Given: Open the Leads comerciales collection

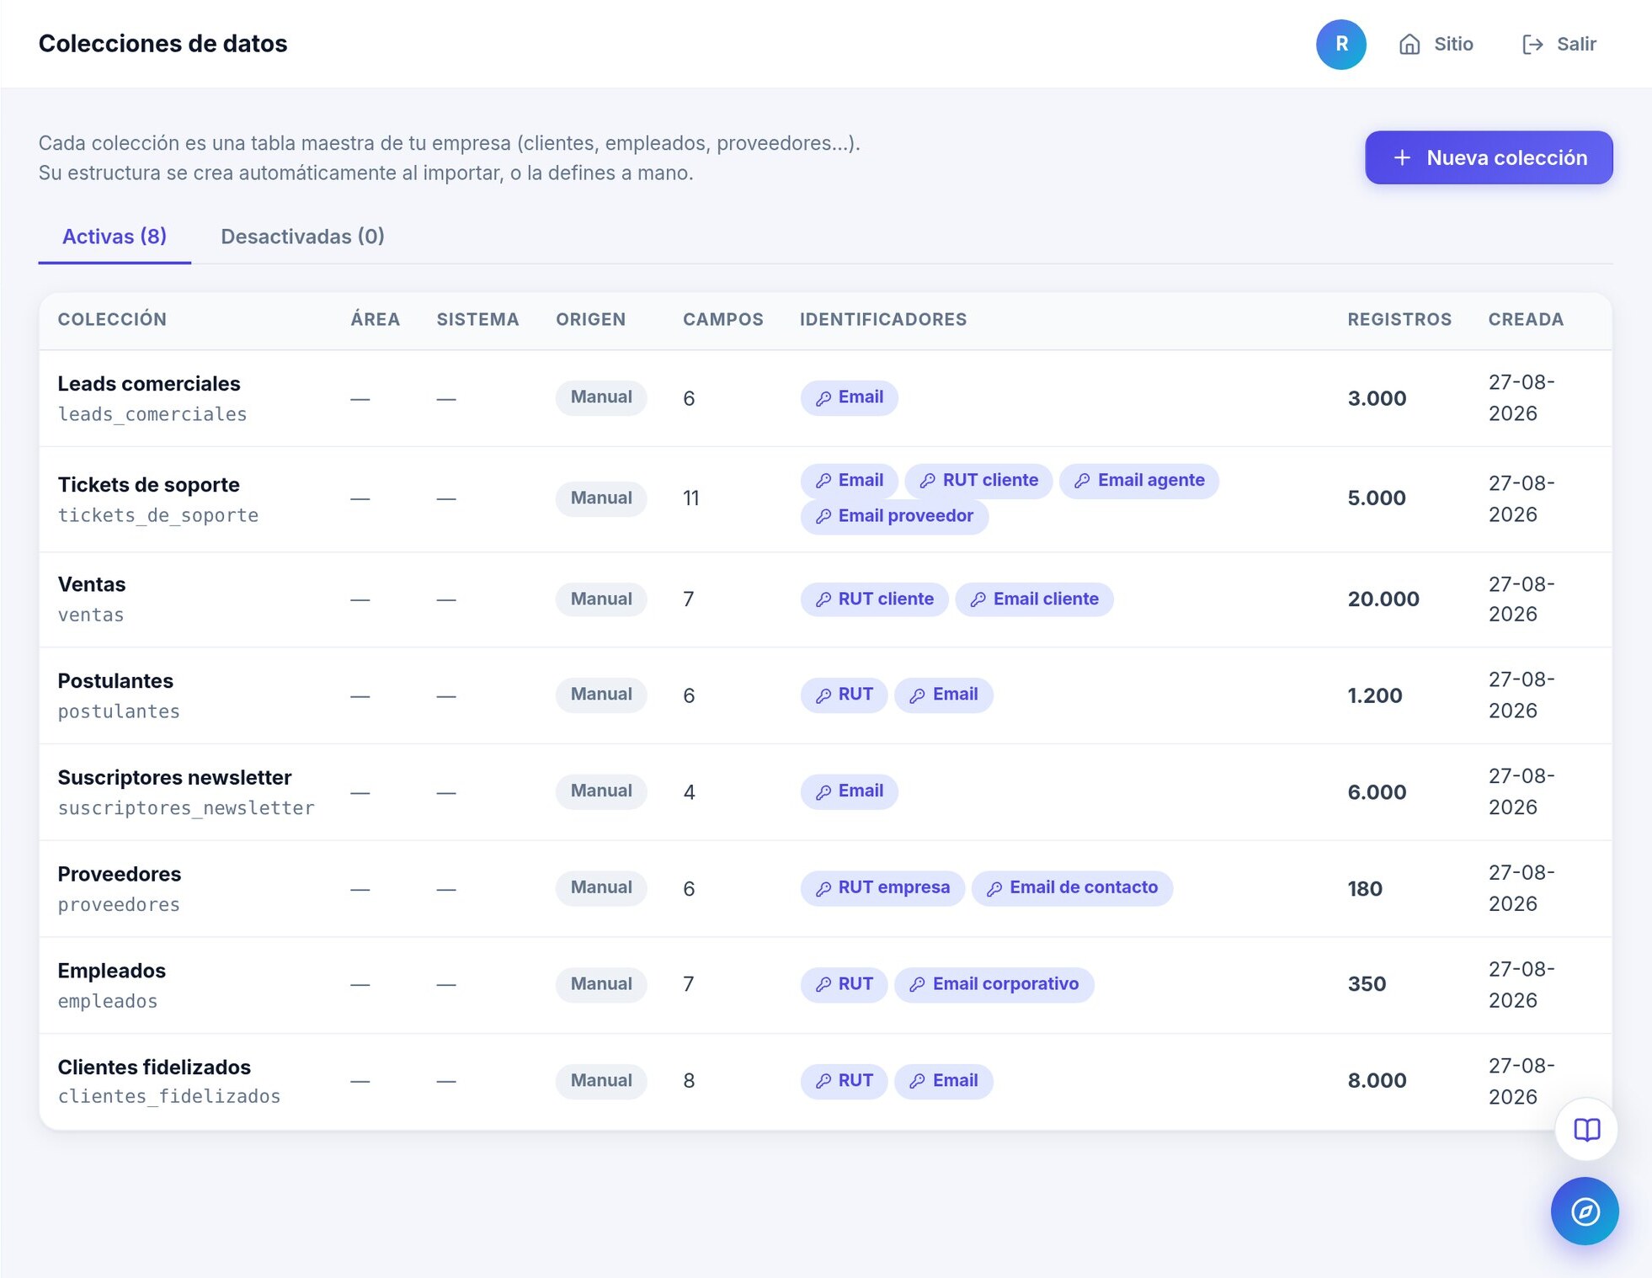Looking at the screenshot, I should (149, 384).
